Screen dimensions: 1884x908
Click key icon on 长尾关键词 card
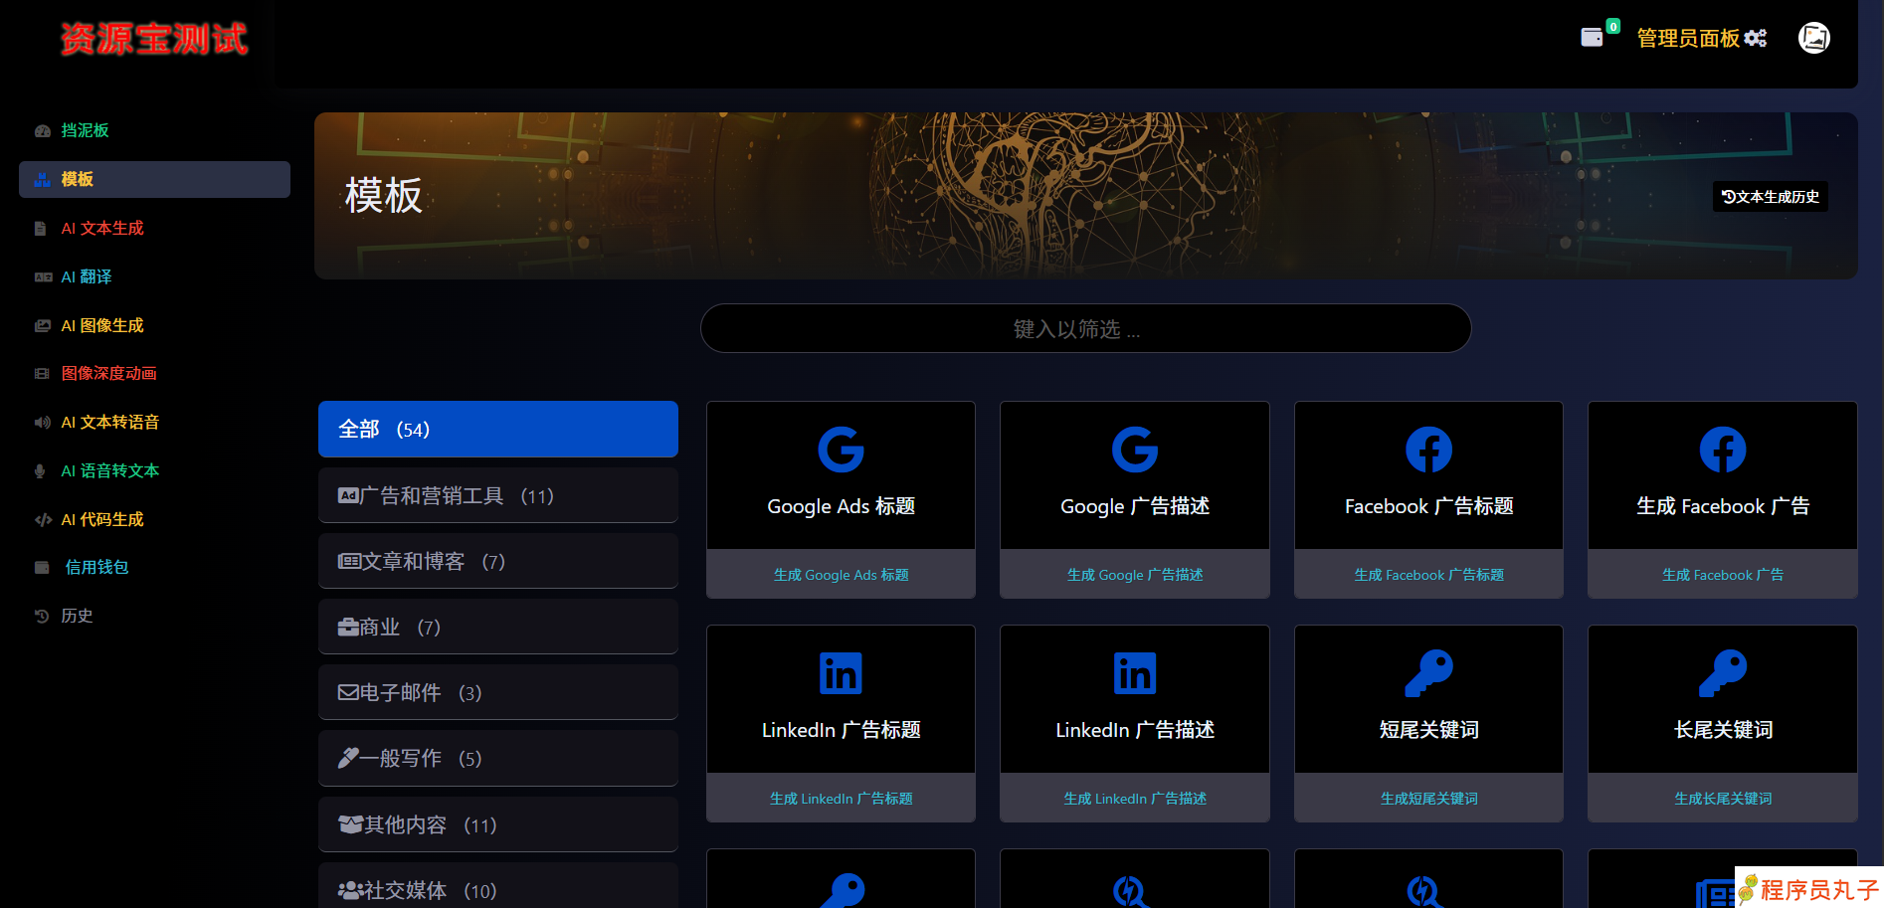1723,673
